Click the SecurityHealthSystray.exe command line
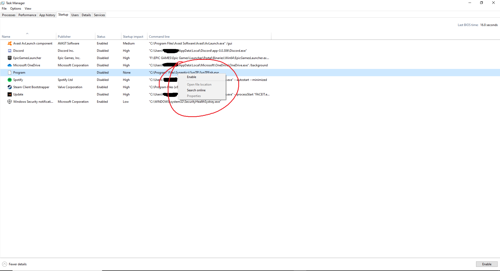Screen dimensions: 500x271 185,102
